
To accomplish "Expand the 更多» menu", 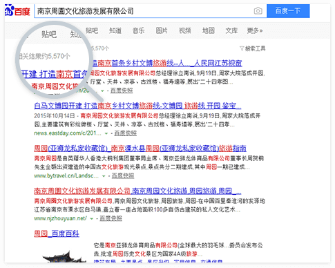I will coord(255,30).
